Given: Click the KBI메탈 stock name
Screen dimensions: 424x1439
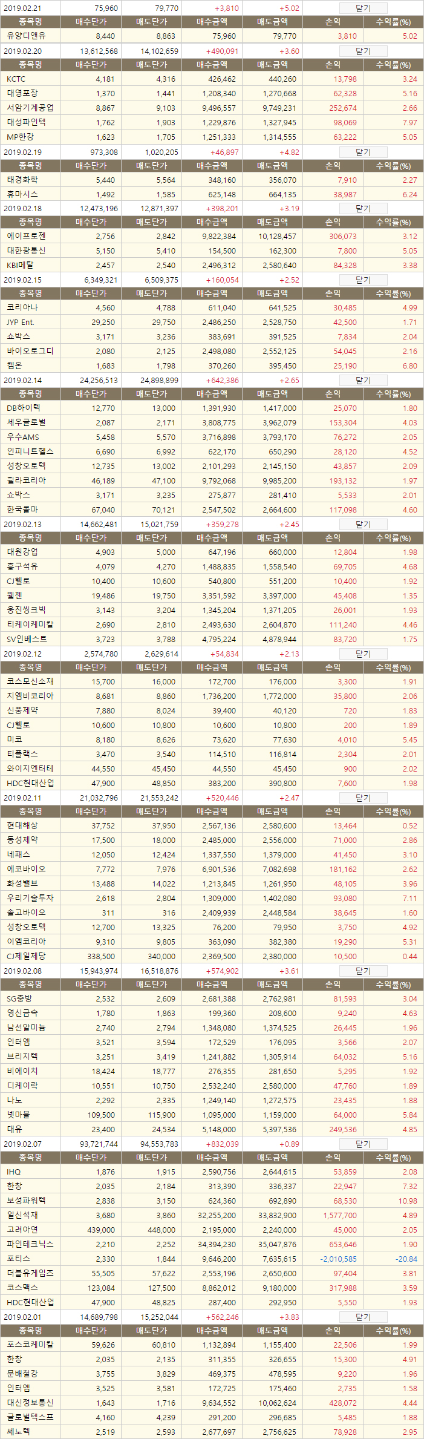Looking at the screenshot, I should pyautogui.click(x=20, y=266).
